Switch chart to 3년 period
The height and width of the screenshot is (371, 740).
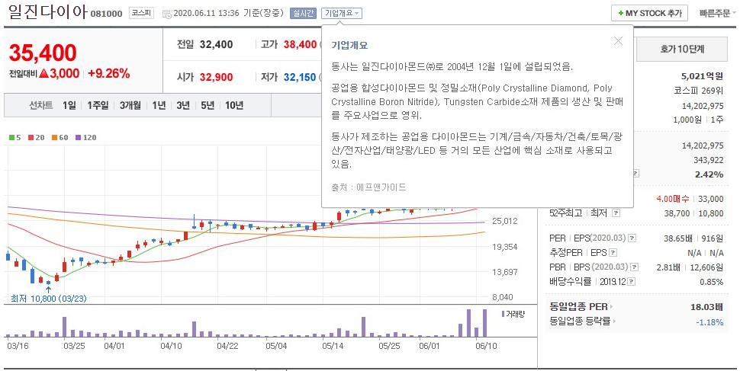click(183, 106)
